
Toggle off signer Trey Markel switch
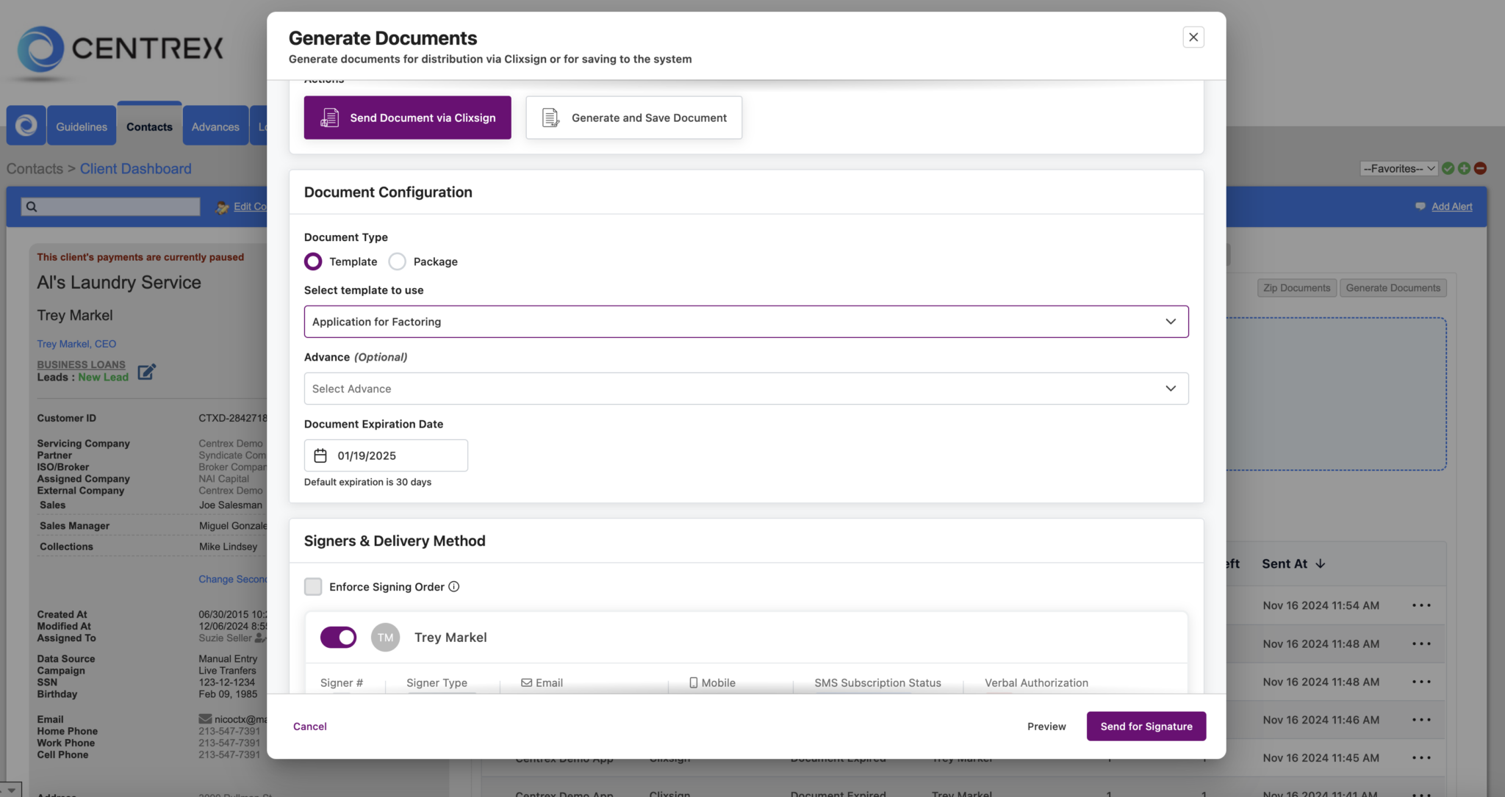point(339,637)
